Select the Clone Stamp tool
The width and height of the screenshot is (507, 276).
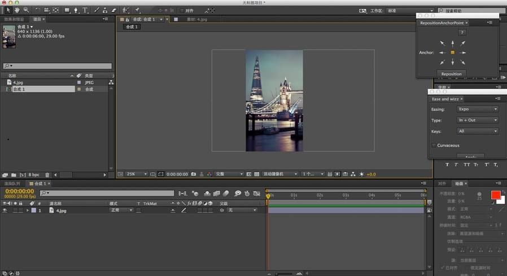(105, 10)
